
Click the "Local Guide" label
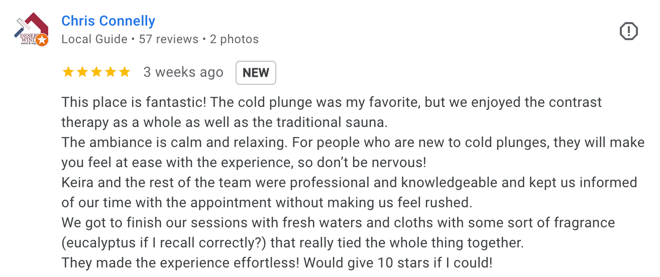(x=94, y=39)
